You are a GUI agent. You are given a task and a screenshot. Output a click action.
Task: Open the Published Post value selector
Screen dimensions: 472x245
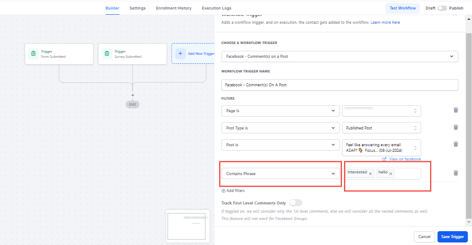coord(381,128)
